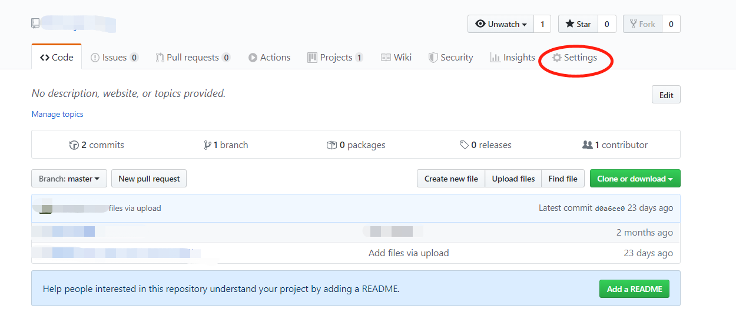Click the Manage topics link

(57, 114)
